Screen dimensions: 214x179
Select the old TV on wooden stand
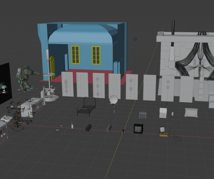click(x=164, y=132)
